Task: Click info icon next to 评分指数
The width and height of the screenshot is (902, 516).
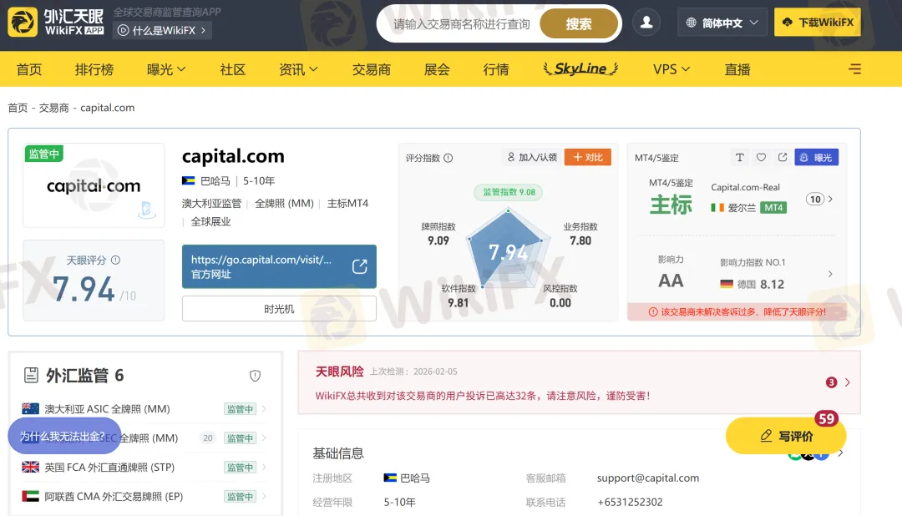Action: tap(448, 158)
